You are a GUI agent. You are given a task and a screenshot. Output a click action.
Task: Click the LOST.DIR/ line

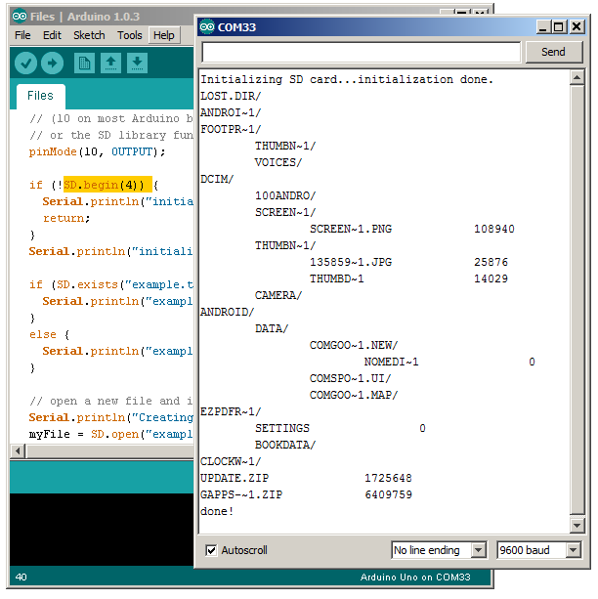pyautogui.click(x=231, y=96)
